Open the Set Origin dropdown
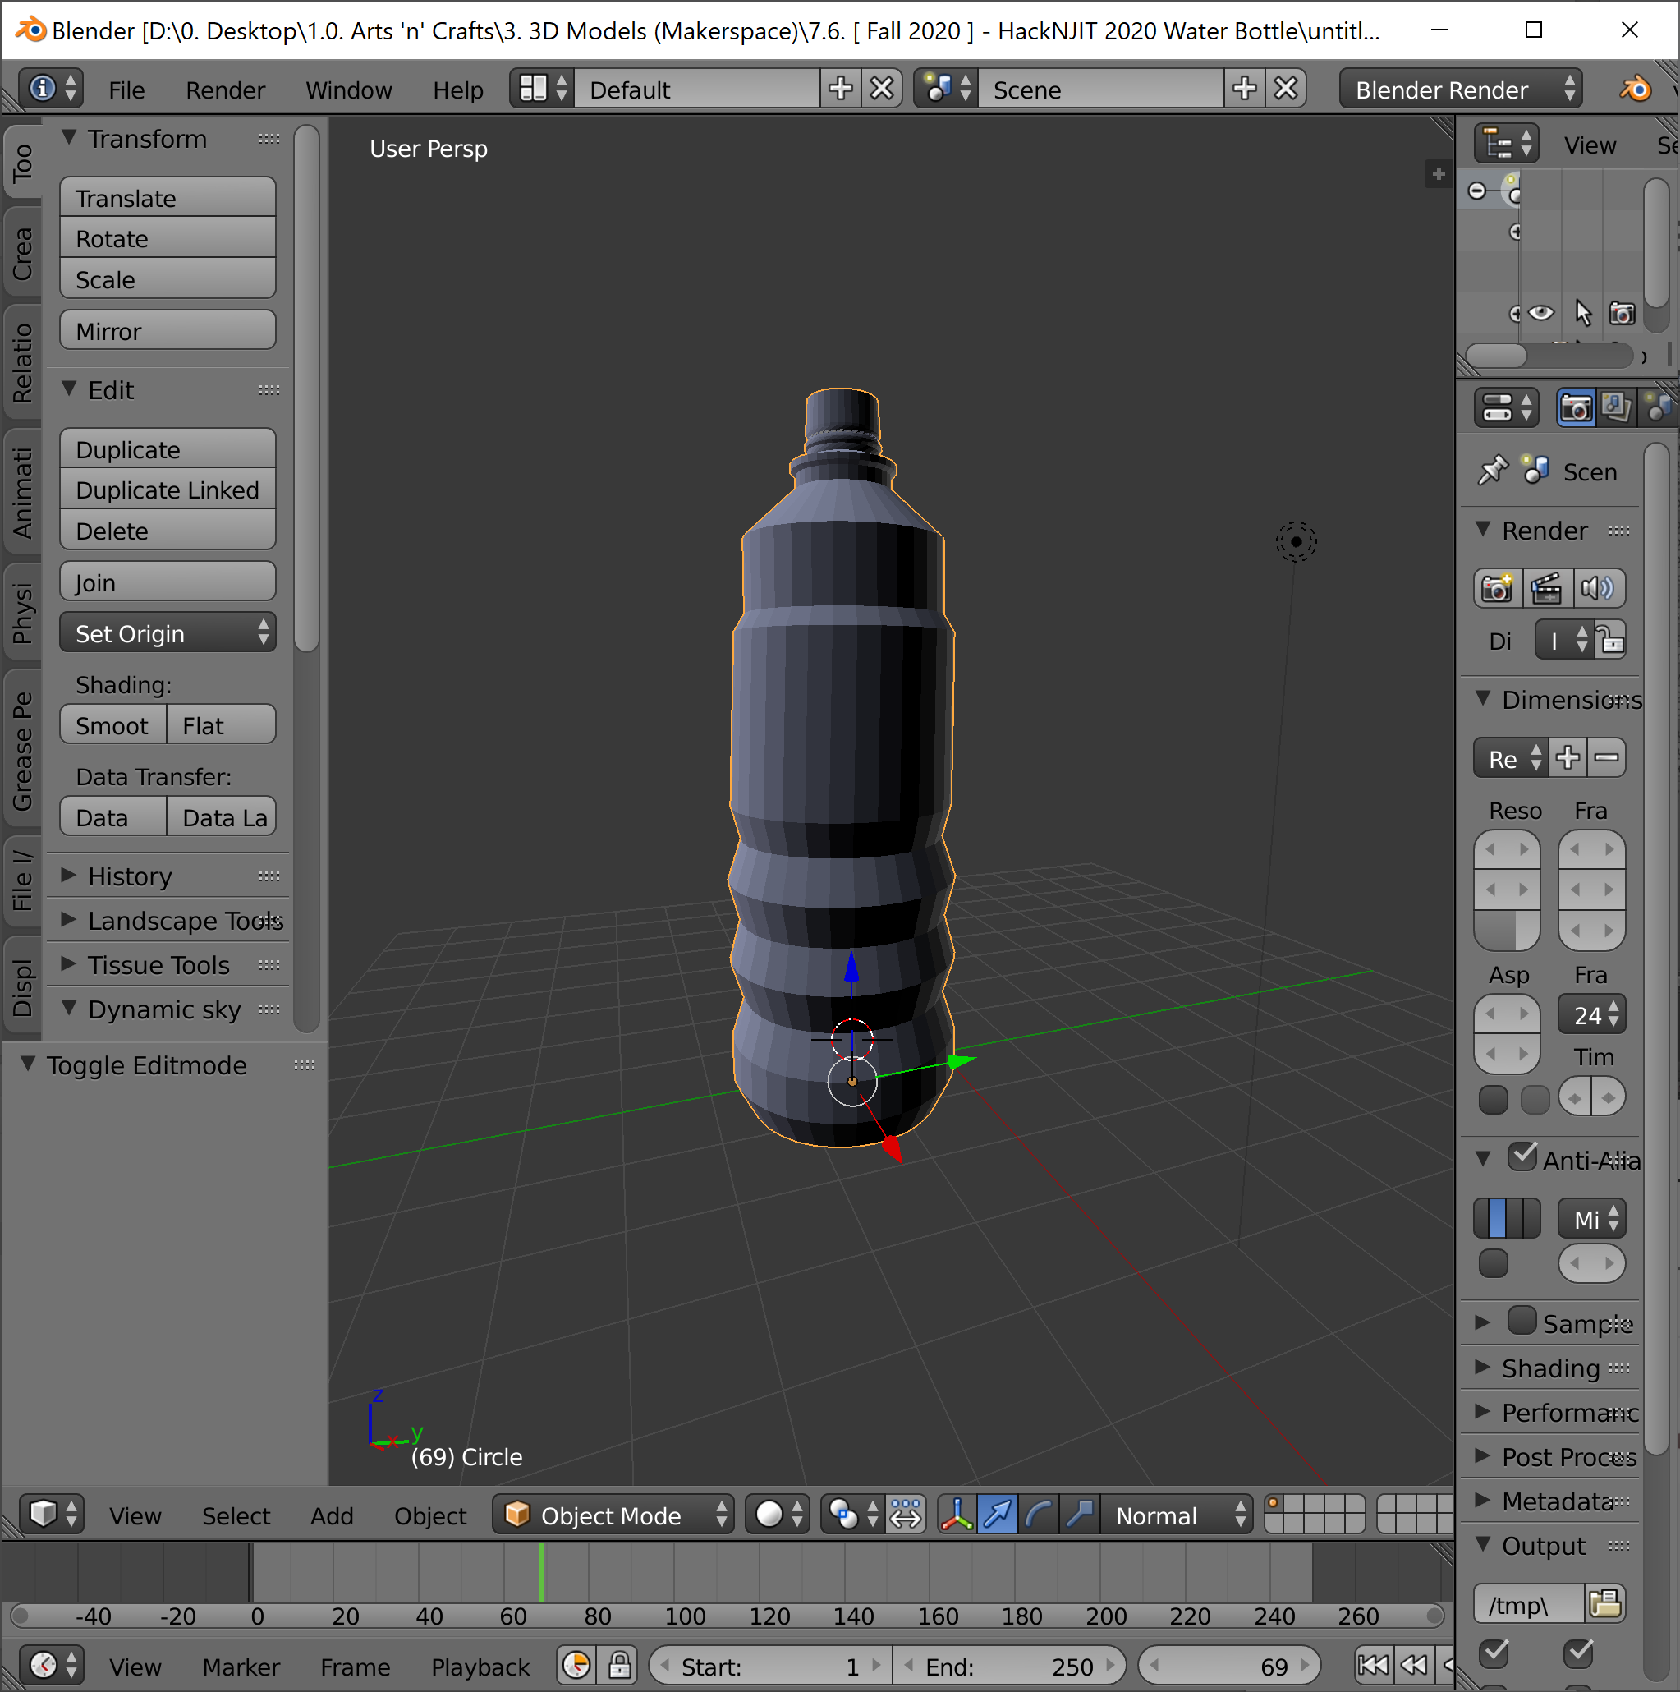The height and width of the screenshot is (1692, 1680). pos(168,633)
